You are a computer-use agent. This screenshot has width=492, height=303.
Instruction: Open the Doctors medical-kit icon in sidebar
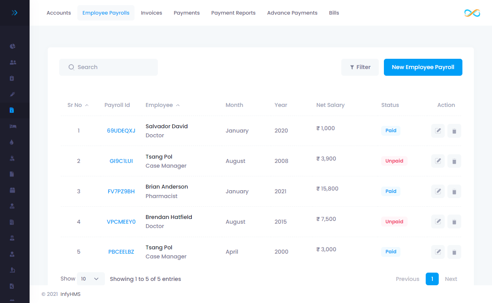tap(12, 78)
